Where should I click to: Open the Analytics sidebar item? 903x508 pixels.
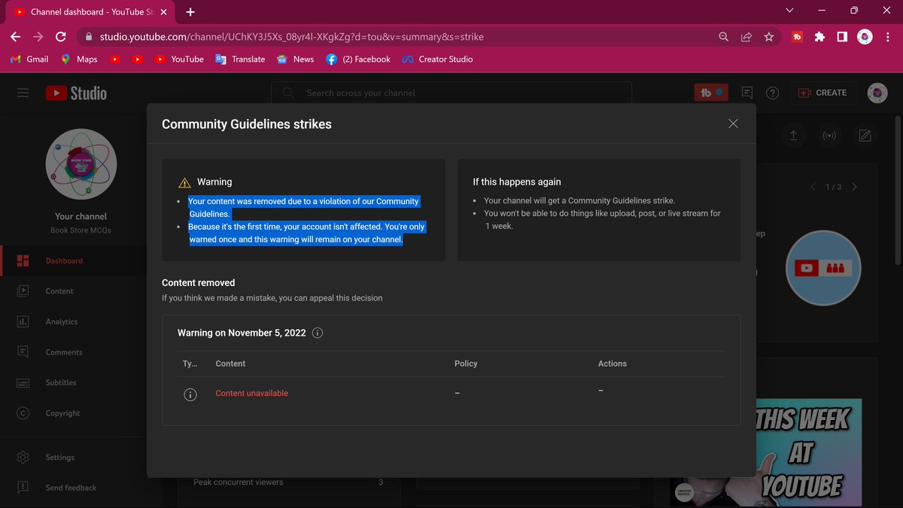pos(73,321)
